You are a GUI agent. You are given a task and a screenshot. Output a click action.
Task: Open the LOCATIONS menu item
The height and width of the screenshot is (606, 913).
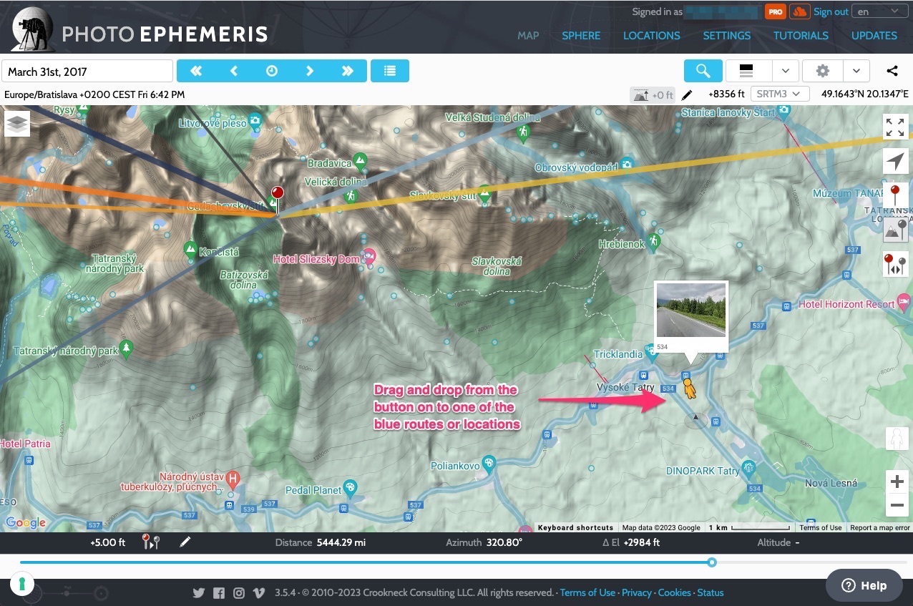pyautogui.click(x=651, y=35)
